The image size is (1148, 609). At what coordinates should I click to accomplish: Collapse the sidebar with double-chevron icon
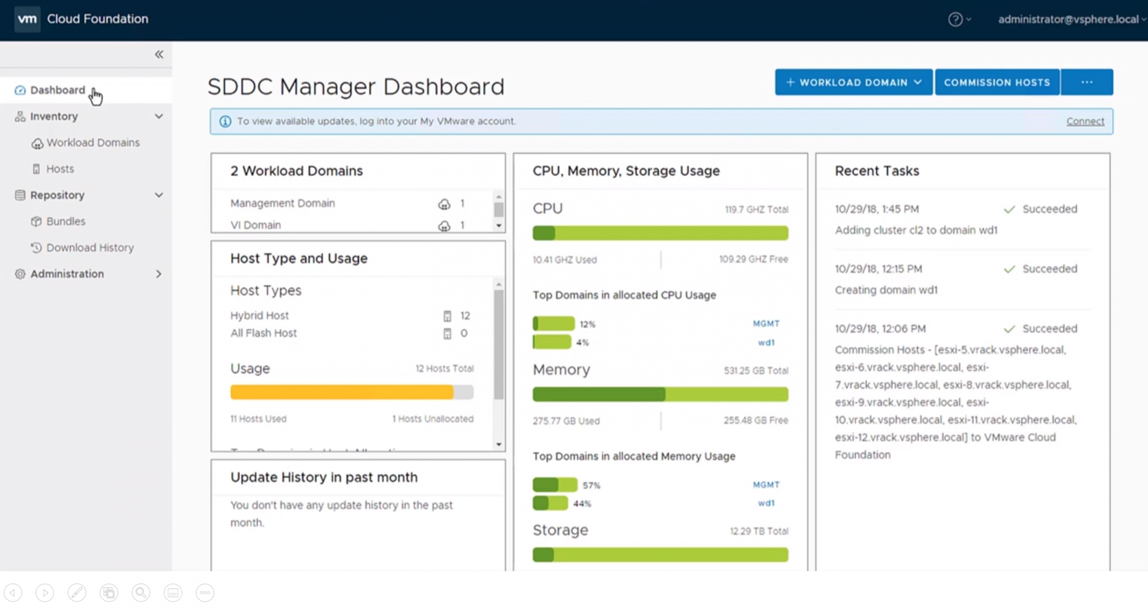pyautogui.click(x=159, y=54)
